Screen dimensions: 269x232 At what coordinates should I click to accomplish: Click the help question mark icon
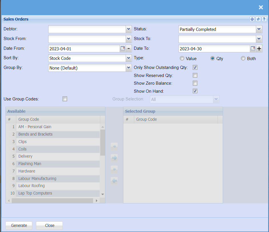coord(264,19)
